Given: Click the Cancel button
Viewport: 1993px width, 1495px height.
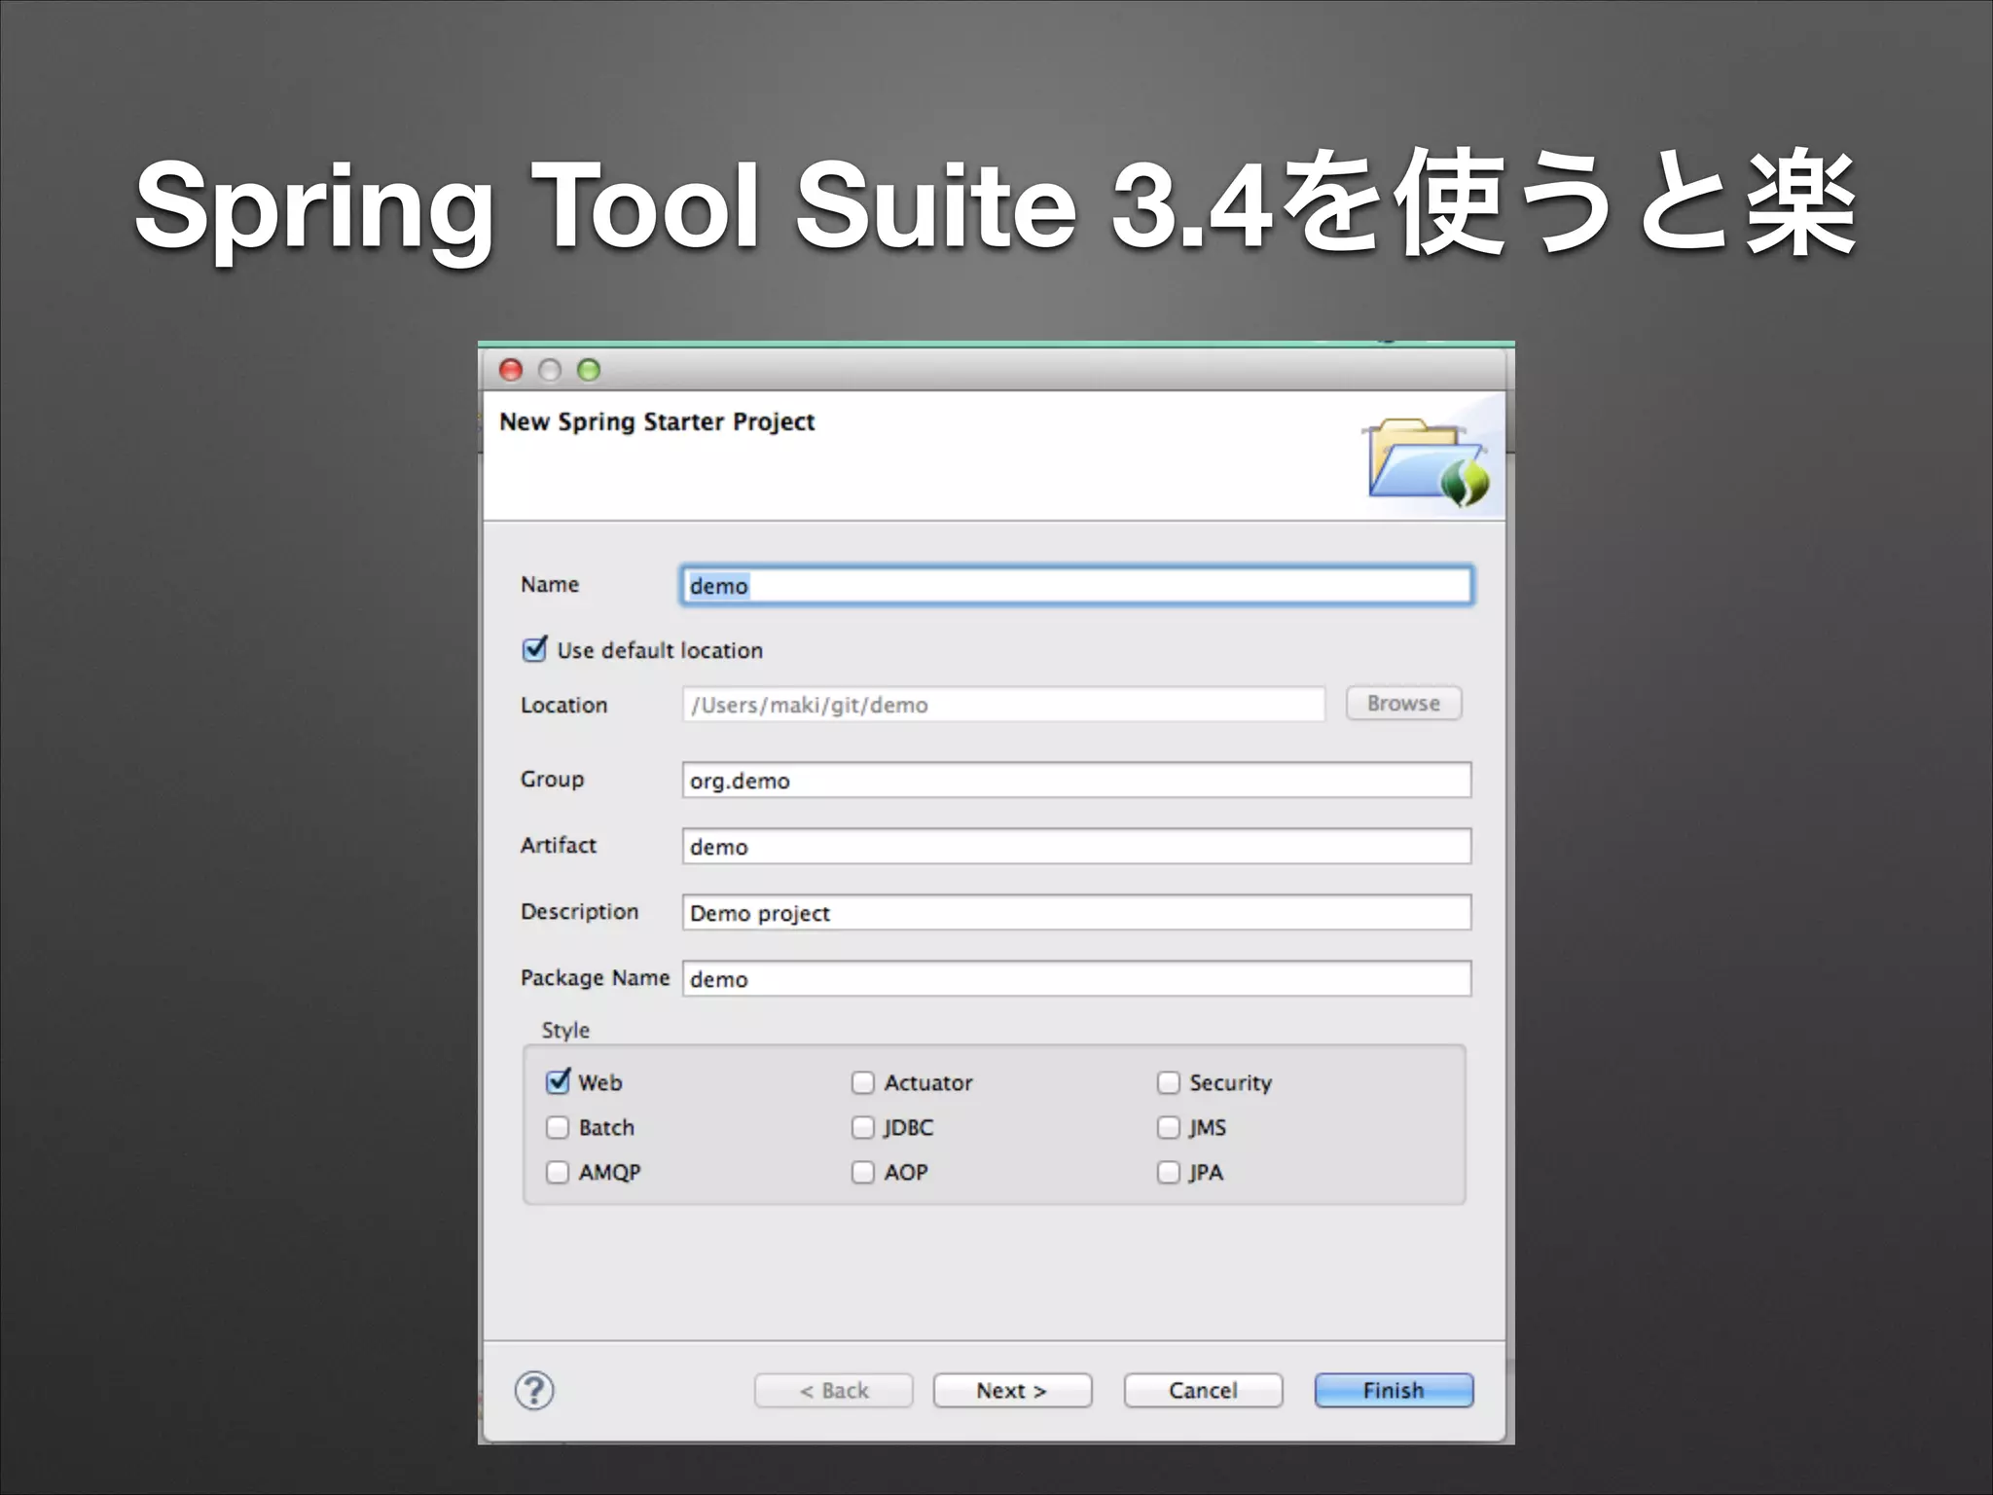Looking at the screenshot, I should pos(1203,1391).
